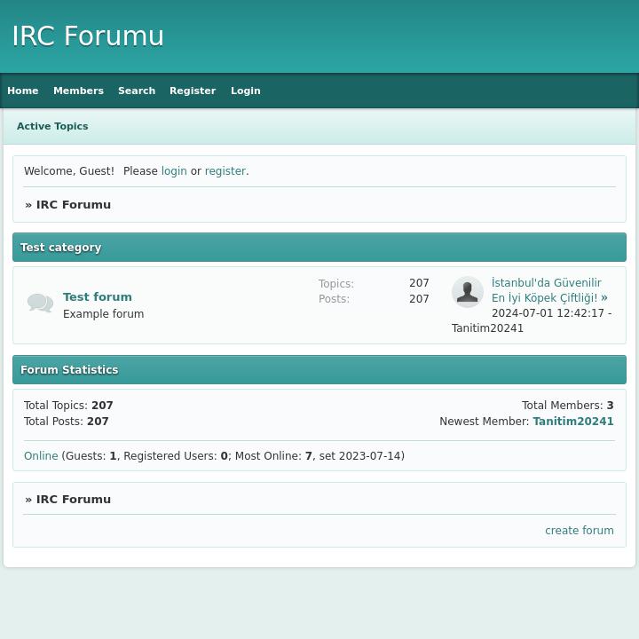Open the Home menu item
Screen dimensions: 639x639
point(23,91)
